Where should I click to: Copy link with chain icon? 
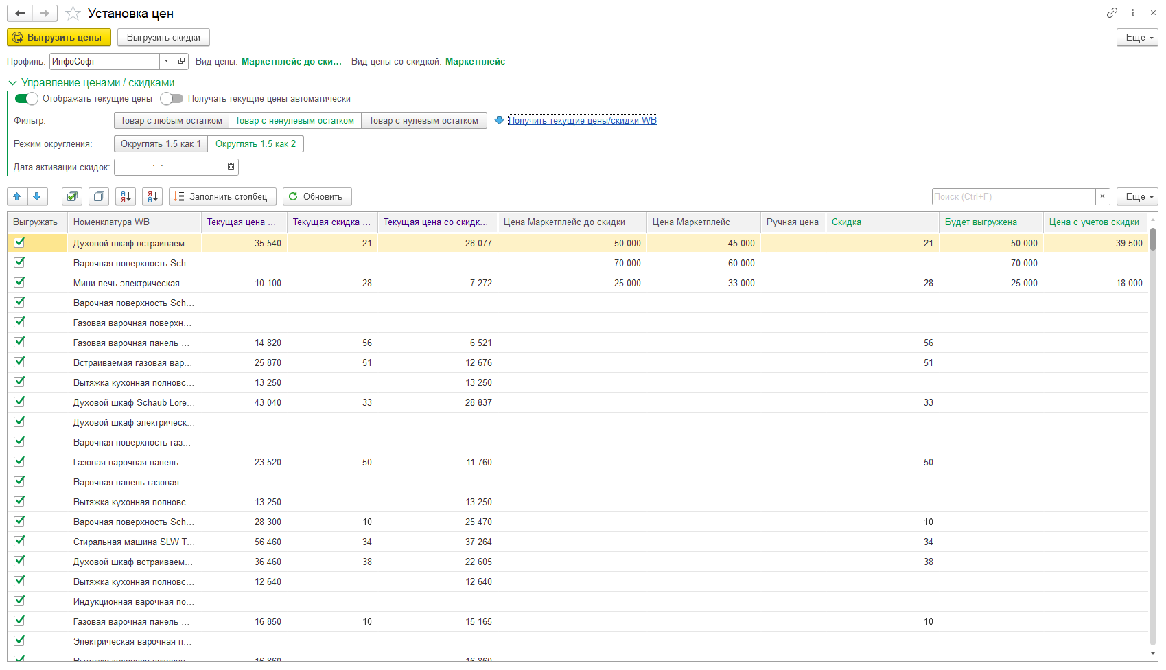(1112, 13)
